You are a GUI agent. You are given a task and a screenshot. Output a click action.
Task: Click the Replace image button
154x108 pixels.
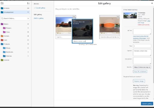click(139, 81)
